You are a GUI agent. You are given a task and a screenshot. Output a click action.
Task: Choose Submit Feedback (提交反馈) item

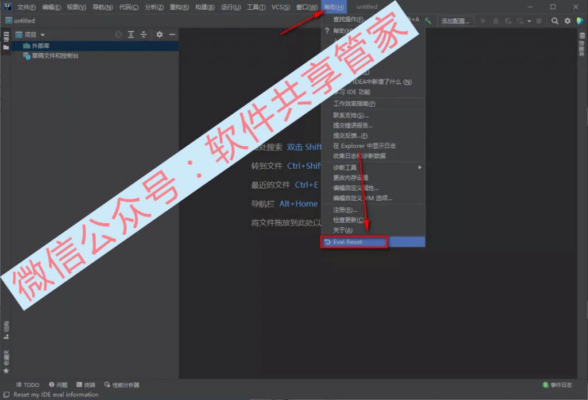click(373, 135)
